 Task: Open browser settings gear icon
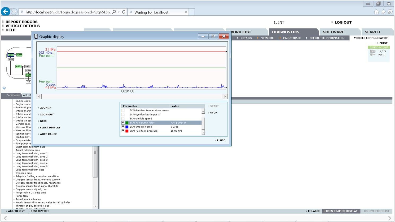pyautogui.click(x=390, y=12)
